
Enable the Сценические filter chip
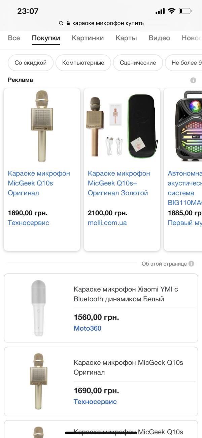[x=138, y=63]
